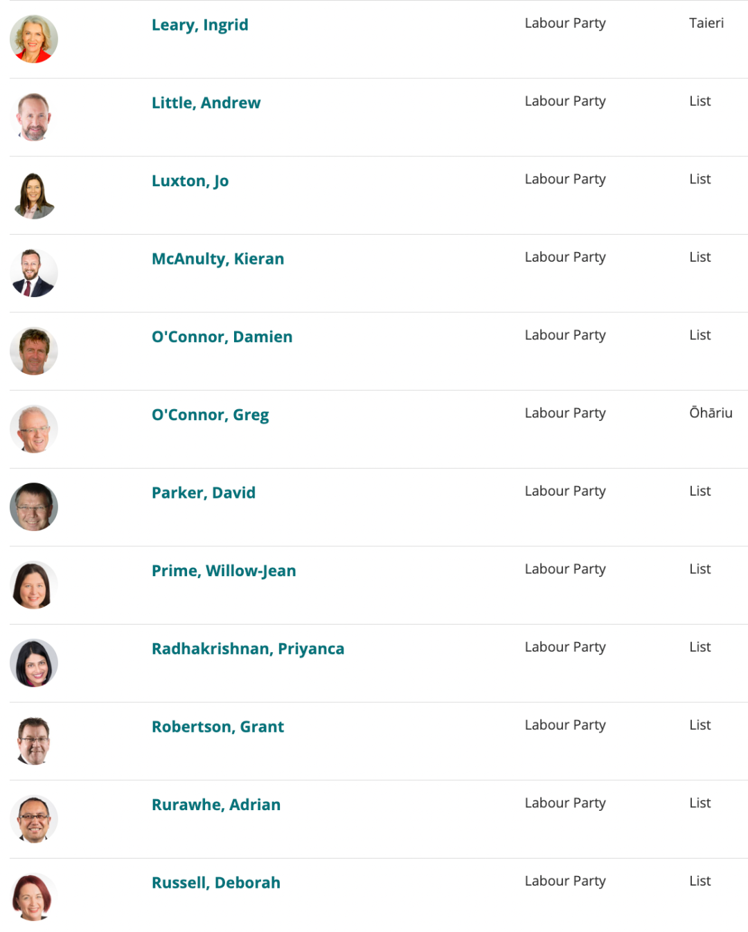The width and height of the screenshot is (748, 932).
Task: Follow the O'Connor, Damien link
Action: [222, 337]
